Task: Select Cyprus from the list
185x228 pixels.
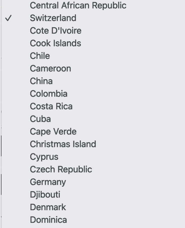Action: coord(44,157)
